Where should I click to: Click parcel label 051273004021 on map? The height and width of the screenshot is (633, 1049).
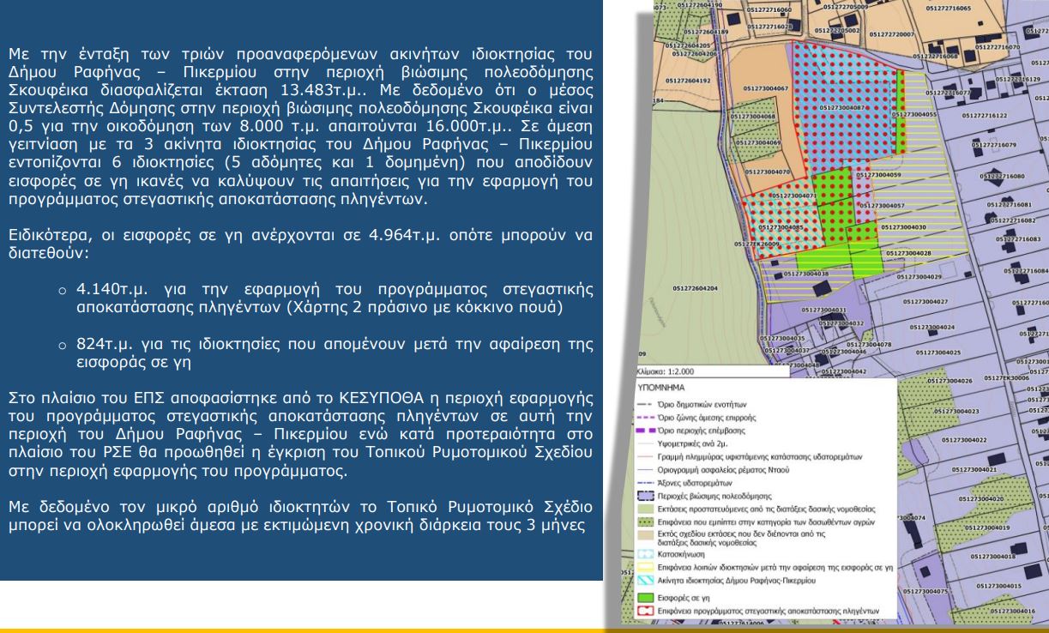pyautogui.click(x=974, y=469)
